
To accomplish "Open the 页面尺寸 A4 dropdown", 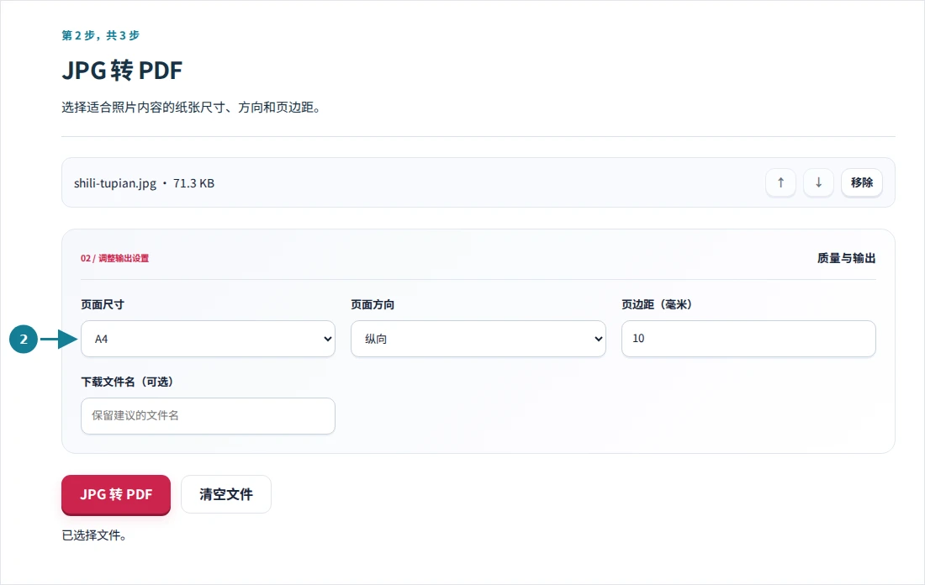I will pos(208,339).
